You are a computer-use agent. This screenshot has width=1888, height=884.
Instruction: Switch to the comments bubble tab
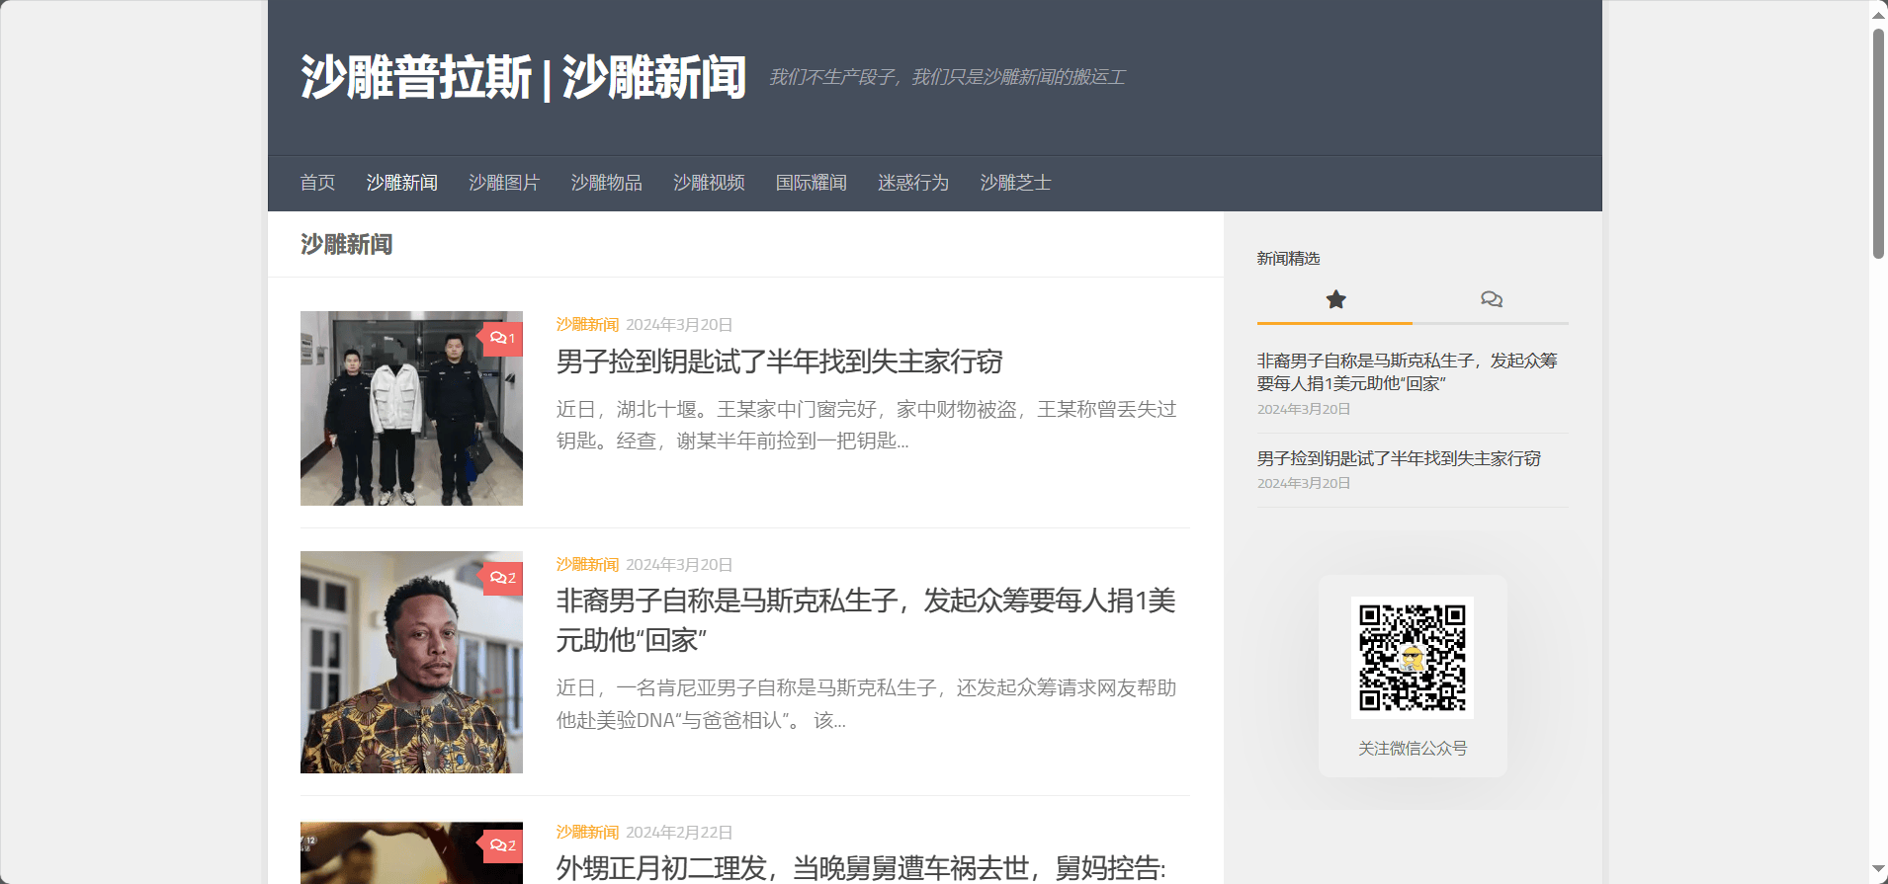1491,299
